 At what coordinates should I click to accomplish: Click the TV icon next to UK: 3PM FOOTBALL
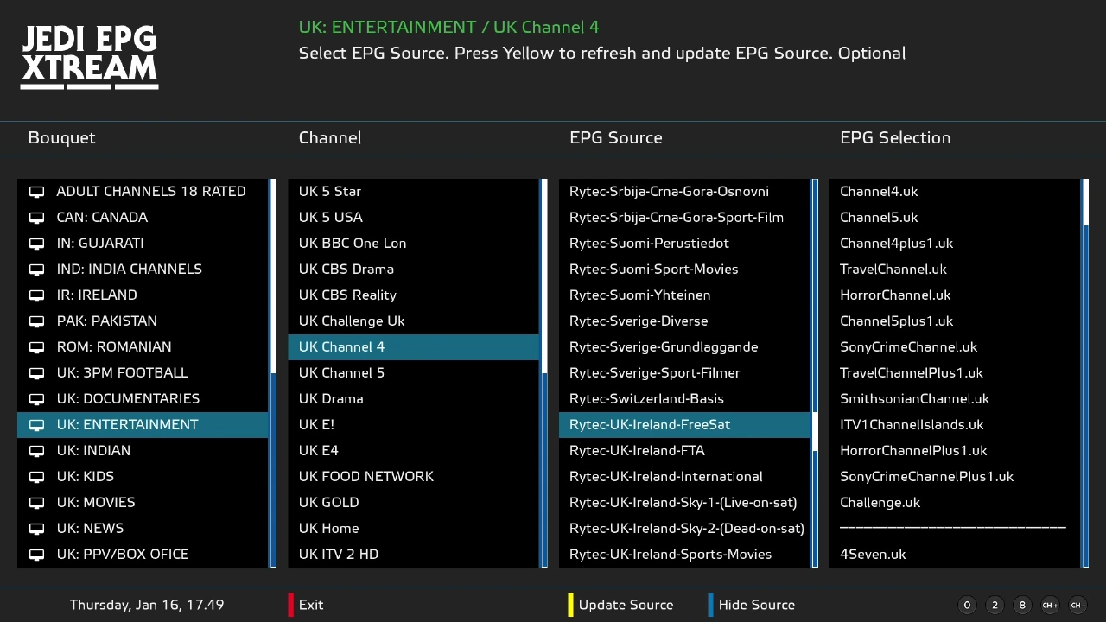tap(36, 373)
